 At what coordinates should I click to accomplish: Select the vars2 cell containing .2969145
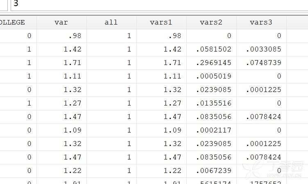click(x=213, y=63)
